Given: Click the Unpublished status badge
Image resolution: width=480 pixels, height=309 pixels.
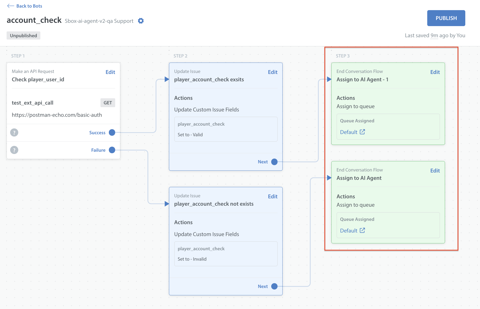Looking at the screenshot, I should tap(23, 36).
